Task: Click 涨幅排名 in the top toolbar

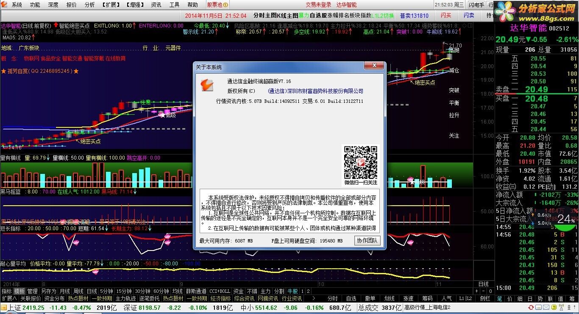Action: pos(338,16)
